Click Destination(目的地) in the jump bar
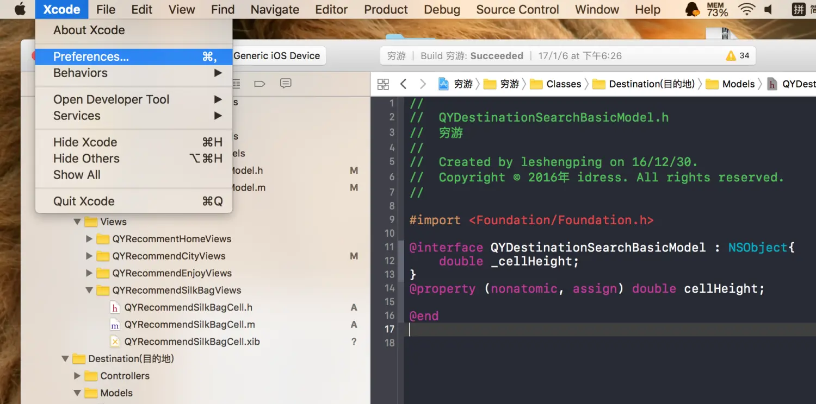Screen dimensions: 816x404 pos(644,84)
